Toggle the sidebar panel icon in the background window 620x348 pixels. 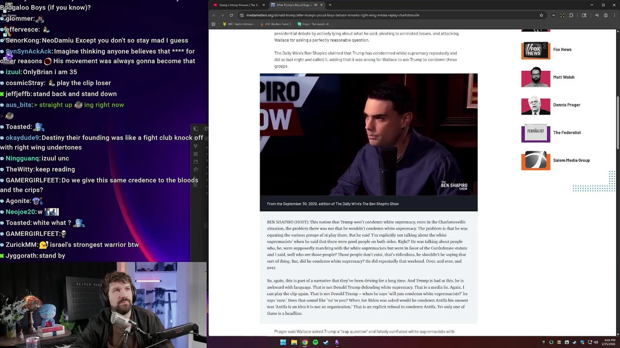(x=196, y=129)
